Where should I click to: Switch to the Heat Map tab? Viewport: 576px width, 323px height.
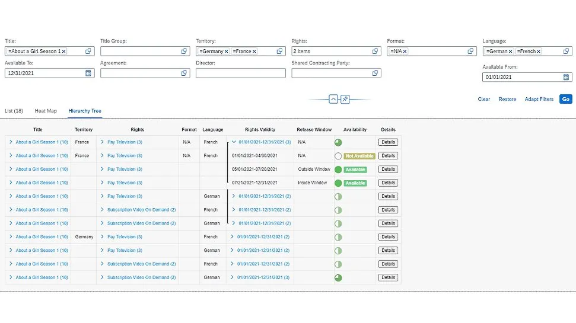pos(45,111)
